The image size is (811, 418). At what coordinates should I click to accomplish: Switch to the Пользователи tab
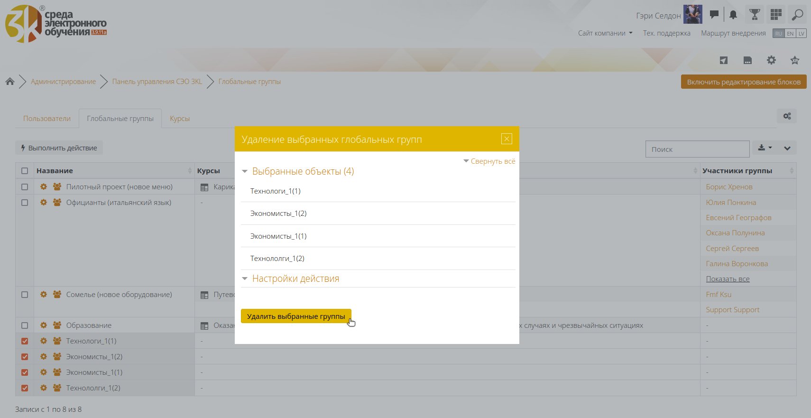tap(47, 119)
